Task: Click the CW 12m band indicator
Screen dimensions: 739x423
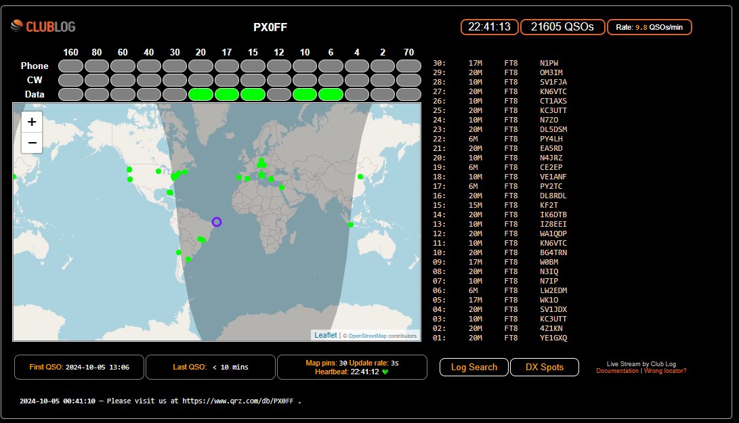Action: [x=279, y=80]
